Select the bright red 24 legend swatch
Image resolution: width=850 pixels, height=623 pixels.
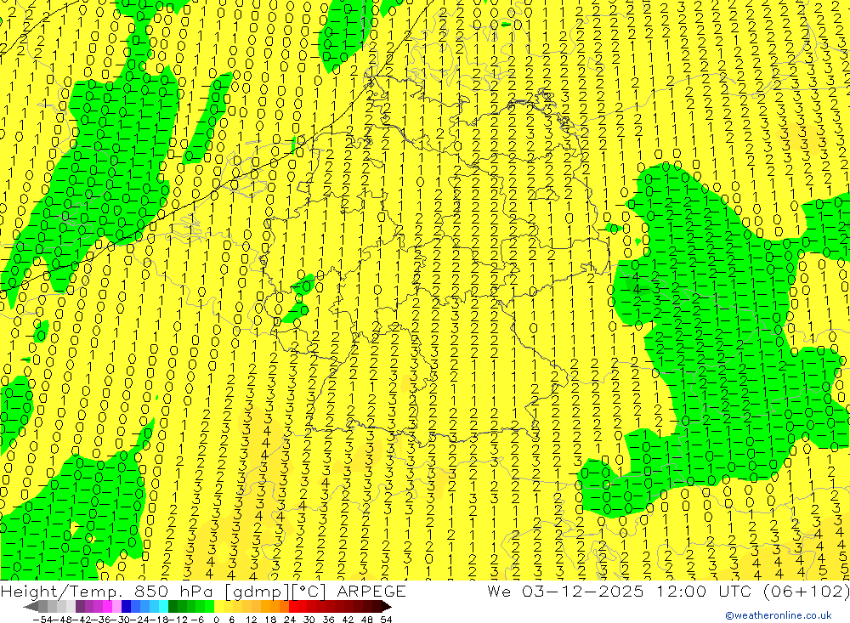pos(293,606)
